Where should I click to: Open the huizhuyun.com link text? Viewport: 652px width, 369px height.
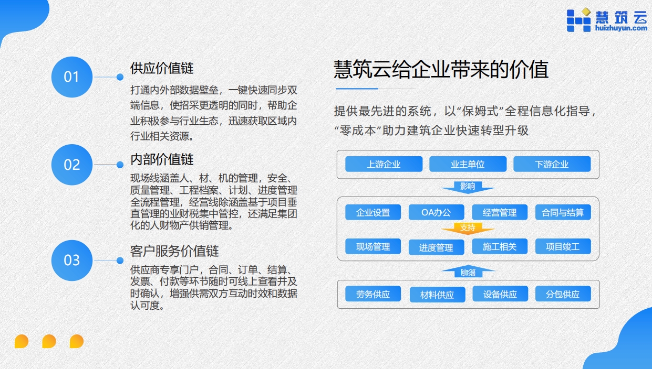point(622,28)
